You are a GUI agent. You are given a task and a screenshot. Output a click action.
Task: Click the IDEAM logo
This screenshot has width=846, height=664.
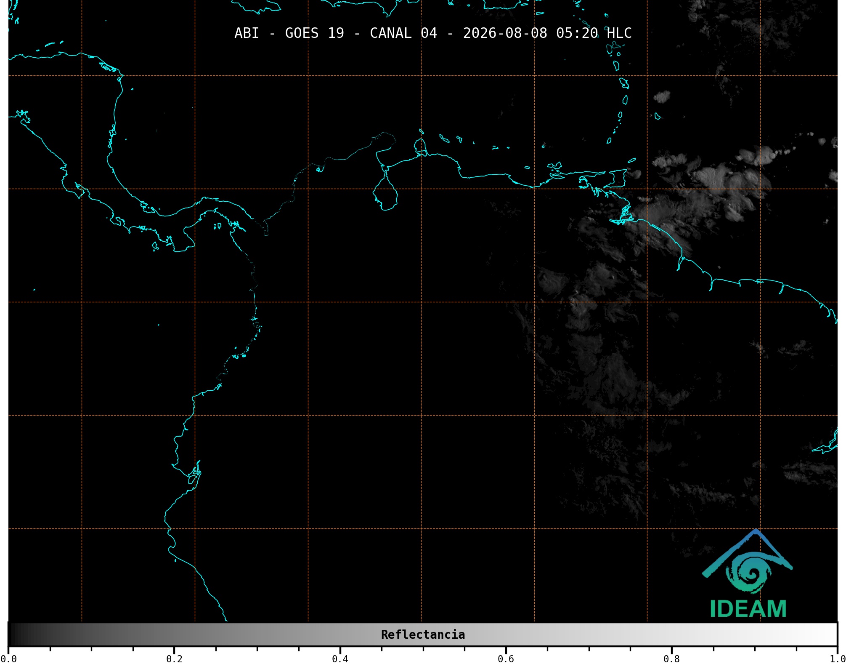748,573
